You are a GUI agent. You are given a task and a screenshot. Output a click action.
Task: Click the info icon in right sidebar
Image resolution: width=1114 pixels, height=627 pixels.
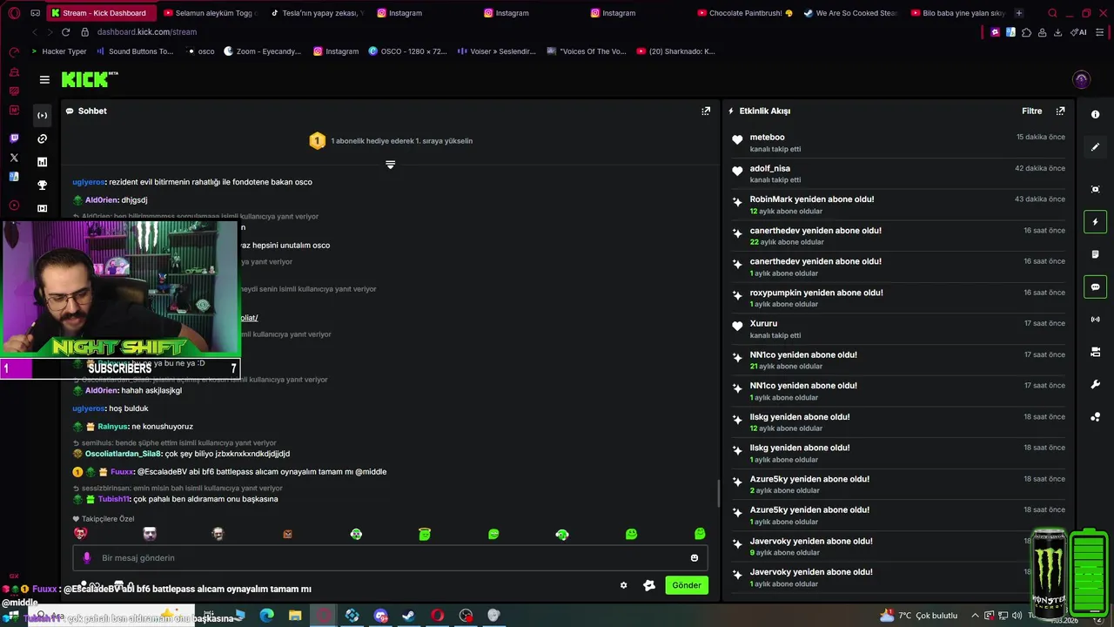(1095, 115)
